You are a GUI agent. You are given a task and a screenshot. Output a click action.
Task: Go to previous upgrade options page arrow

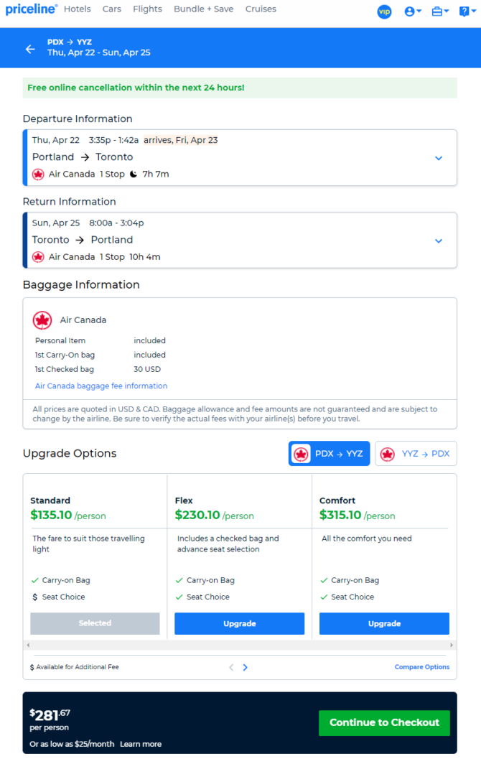(x=231, y=667)
